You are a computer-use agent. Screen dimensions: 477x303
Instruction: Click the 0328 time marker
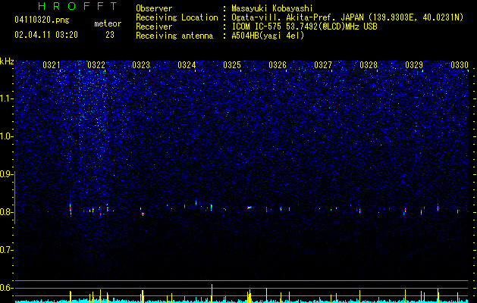click(x=369, y=65)
